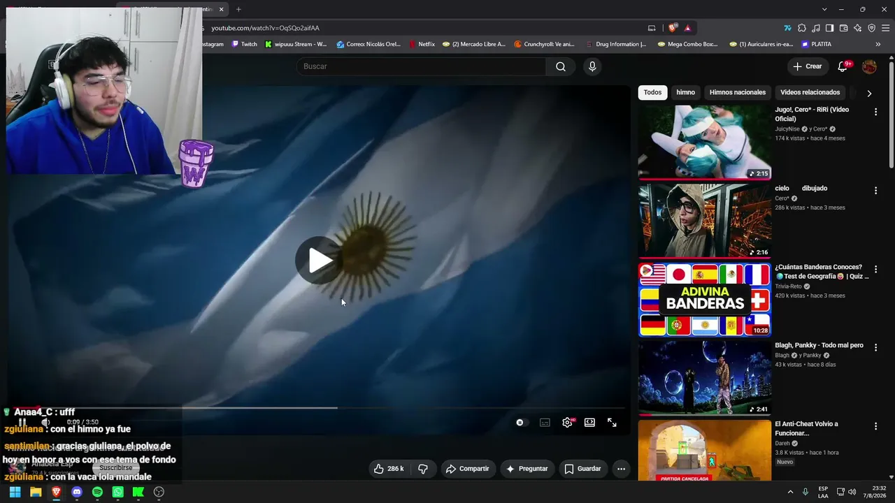Select the Todos filter chip
Screen dimensions: 895x503
point(652,92)
